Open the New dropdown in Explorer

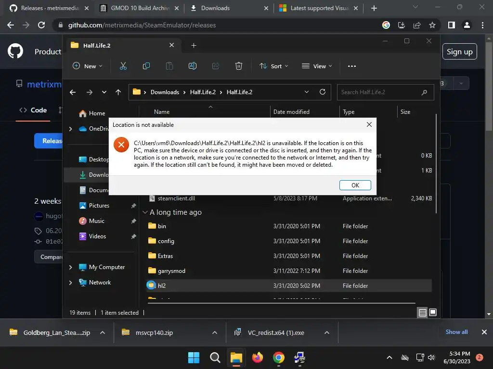point(88,66)
